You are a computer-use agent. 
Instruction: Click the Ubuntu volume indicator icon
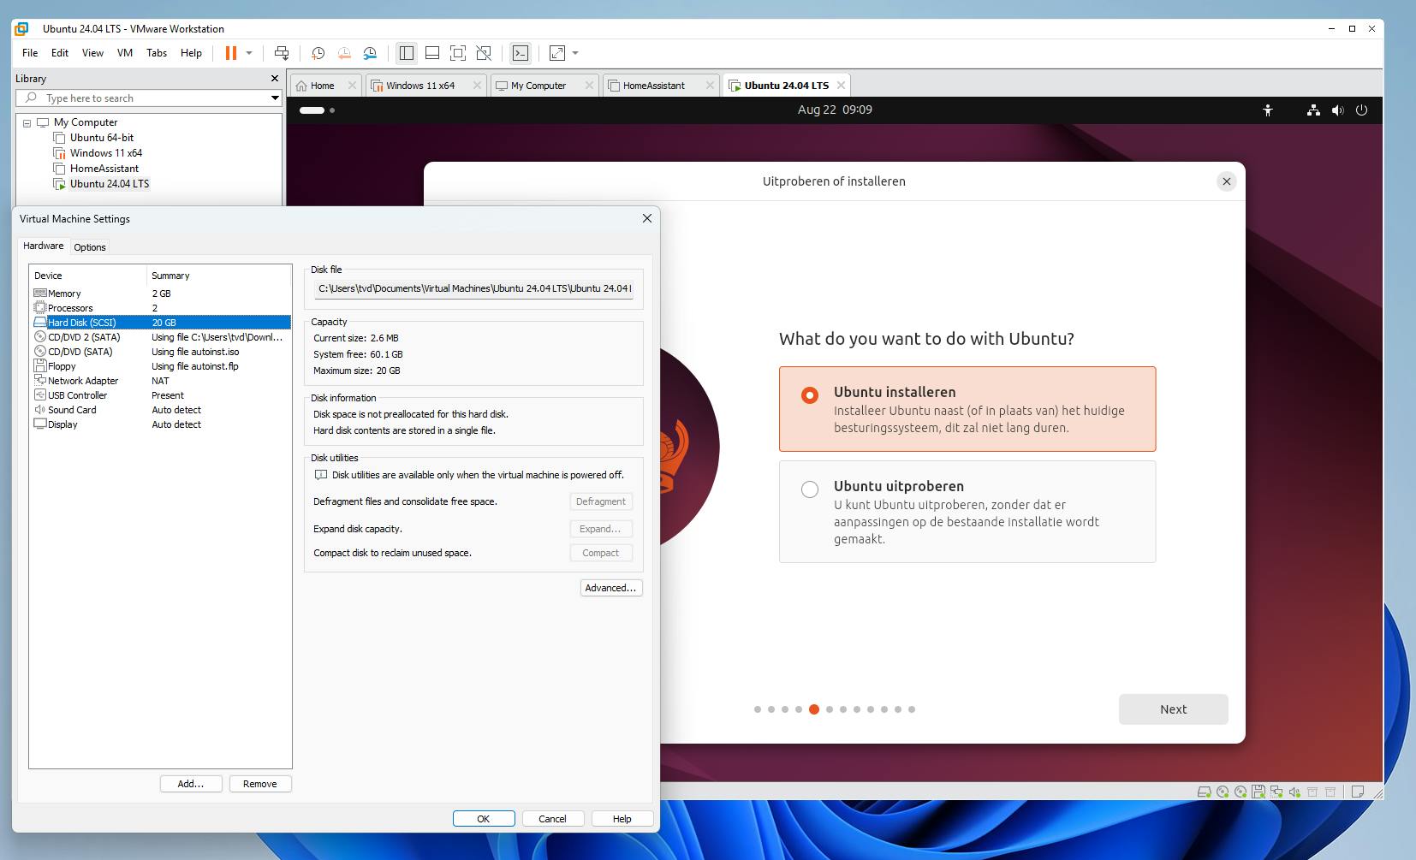[x=1337, y=110]
